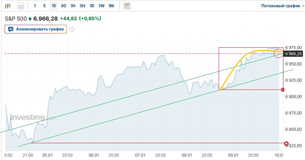Toggle the 15 minute timeframe
The width and height of the screenshot is (305, 160).
pos(54,6)
